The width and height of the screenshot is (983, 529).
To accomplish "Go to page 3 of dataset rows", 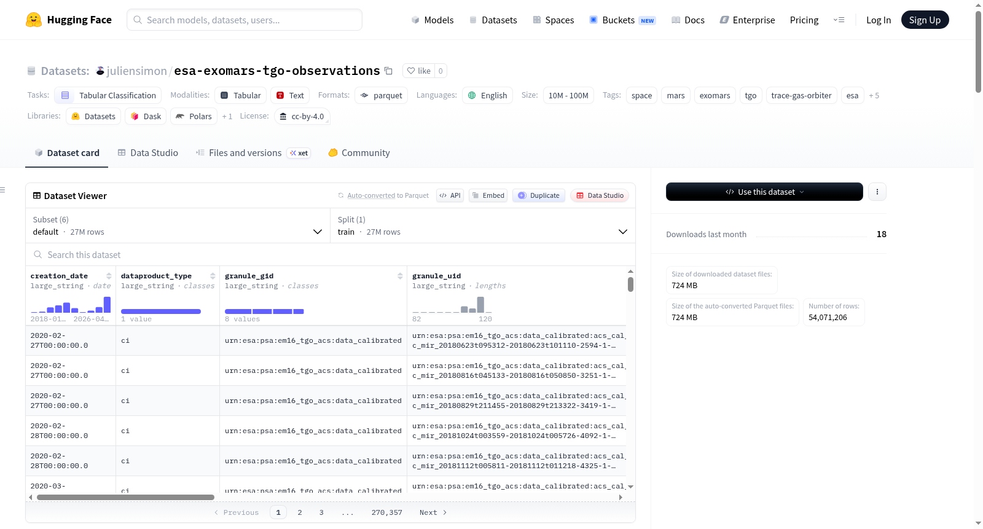I will (x=321, y=512).
